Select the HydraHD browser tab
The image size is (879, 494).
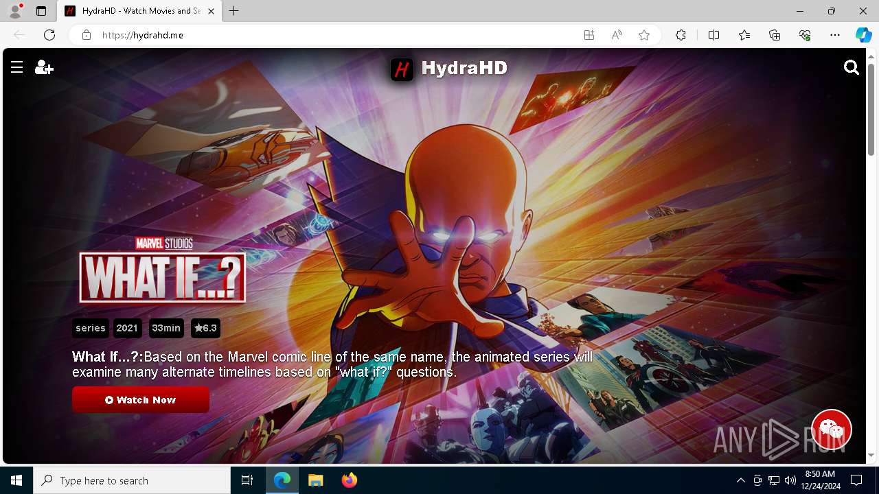pos(139,11)
